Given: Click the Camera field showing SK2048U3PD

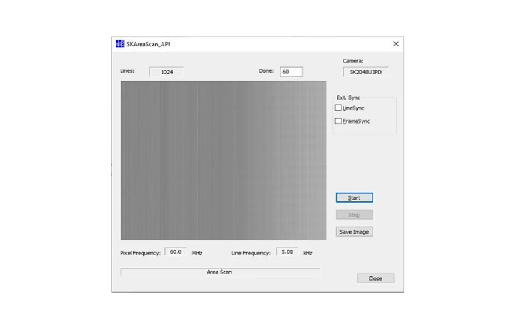Looking at the screenshot, I should [x=366, y=73].
